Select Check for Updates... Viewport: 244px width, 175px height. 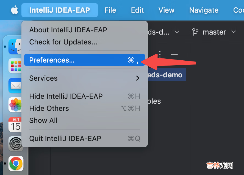click(x=63, y=42)
